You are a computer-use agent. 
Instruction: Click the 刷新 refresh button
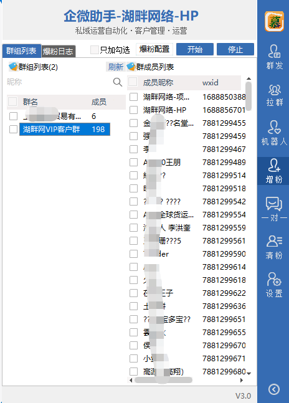click(116, 67)
